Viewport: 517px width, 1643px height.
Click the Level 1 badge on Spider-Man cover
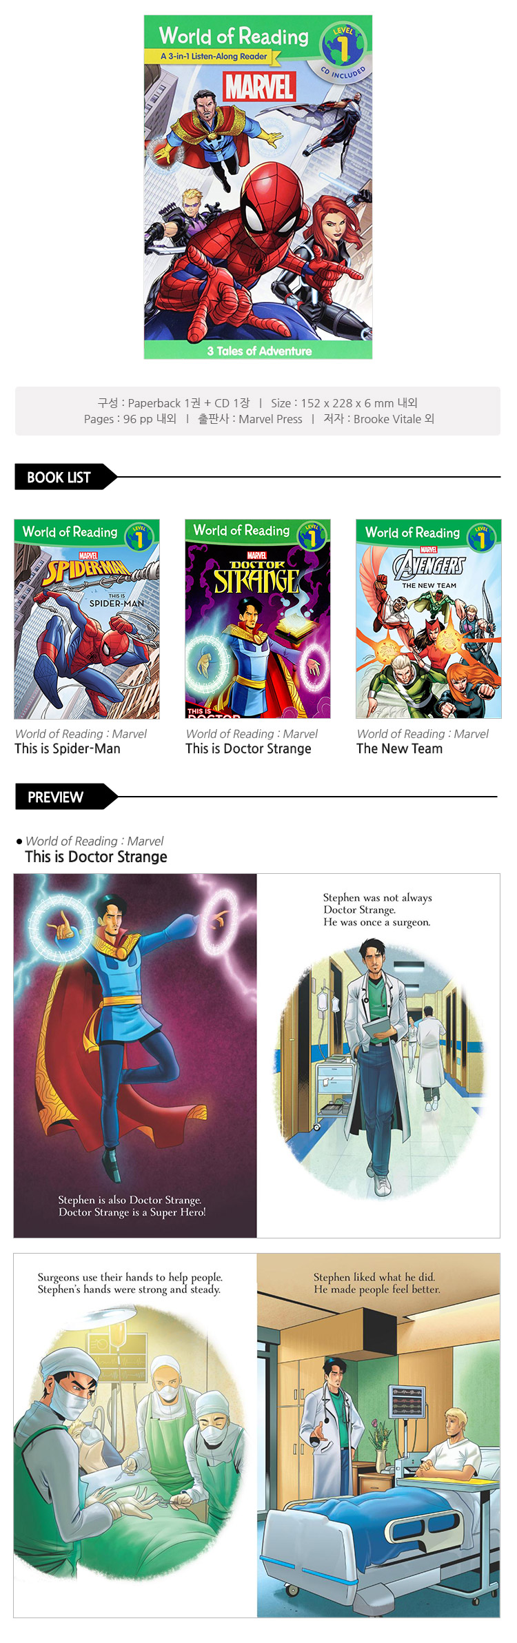click(139, 537)
